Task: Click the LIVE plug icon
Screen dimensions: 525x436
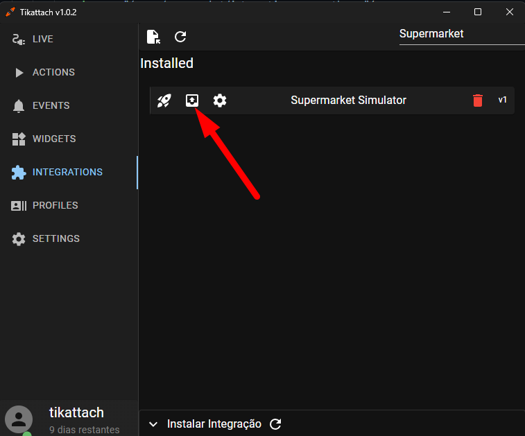Action: tap(19, 40)
